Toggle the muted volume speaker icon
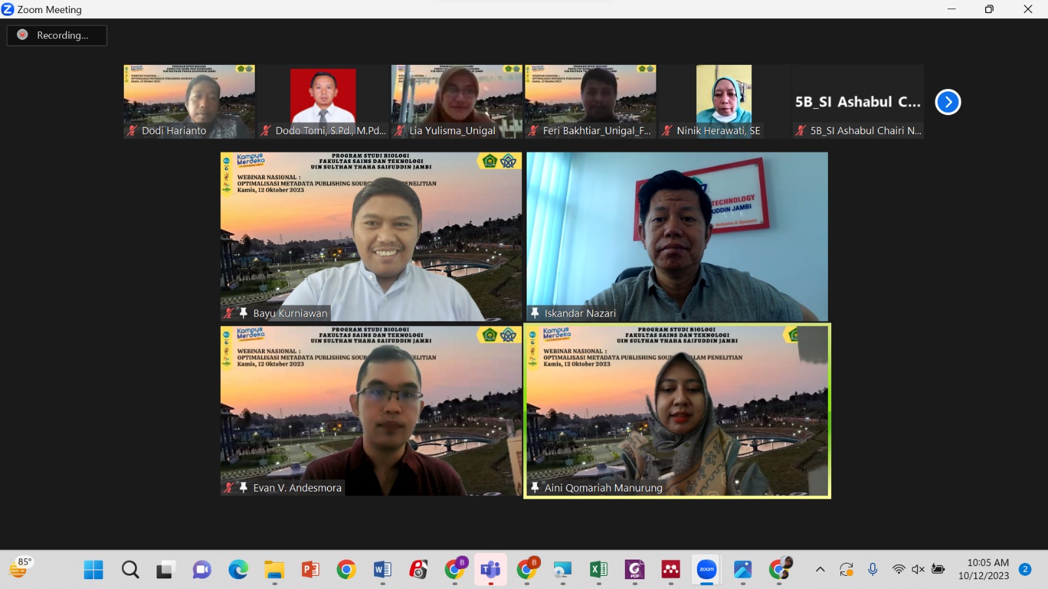The width and height of the screenshot is (1048, 589). click(x=918, y=569)
